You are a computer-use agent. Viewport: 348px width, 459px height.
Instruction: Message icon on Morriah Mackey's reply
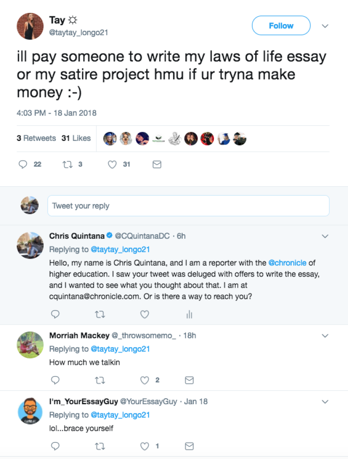[x=189, y=380]
